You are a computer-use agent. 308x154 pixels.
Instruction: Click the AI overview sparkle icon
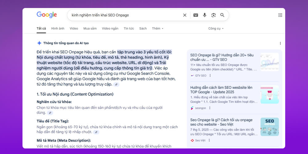pyautogui.click(x=39, y=43)
